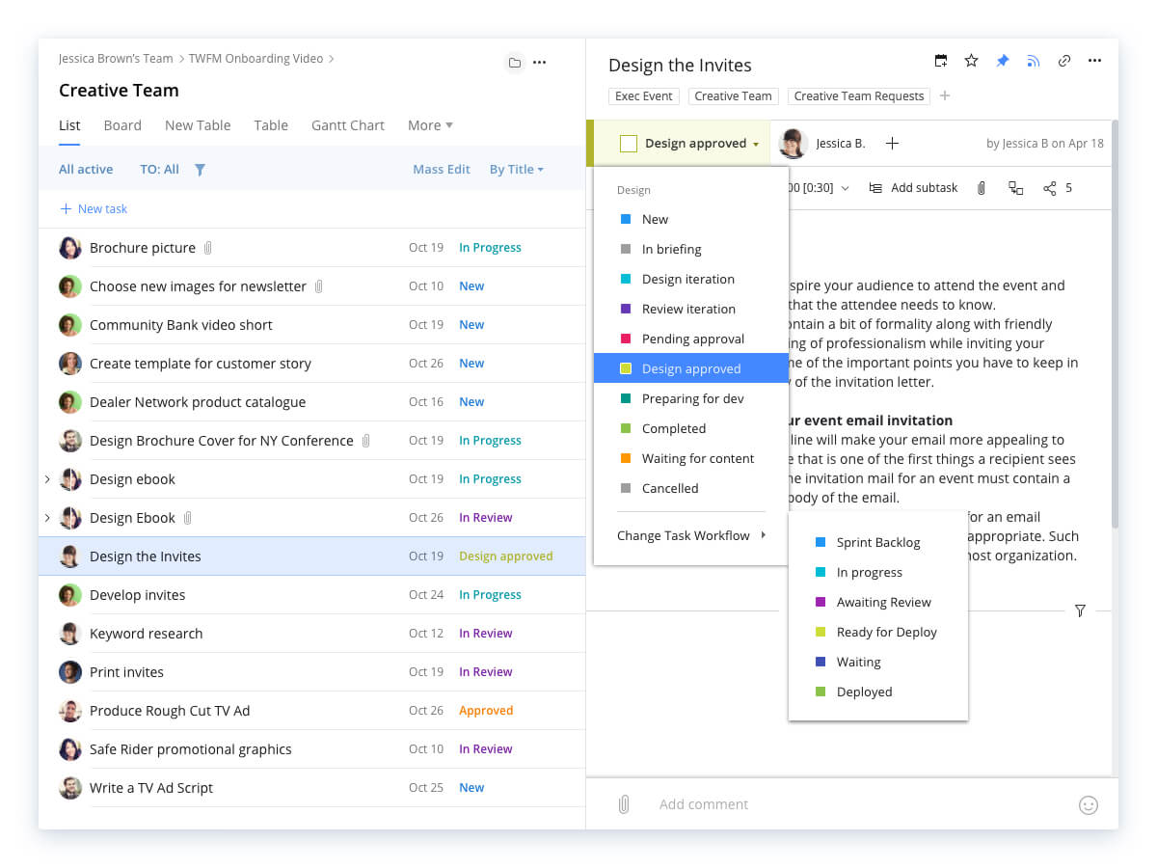Viewport: 1157px width, 868px height.
Task: Open the By Title sorting dropdown
Action: pos(517,169)
